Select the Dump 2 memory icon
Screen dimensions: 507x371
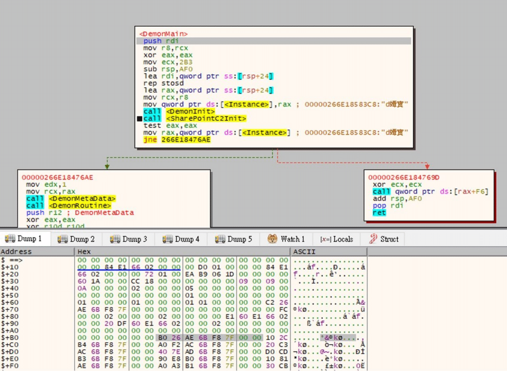tap(62, 239)
